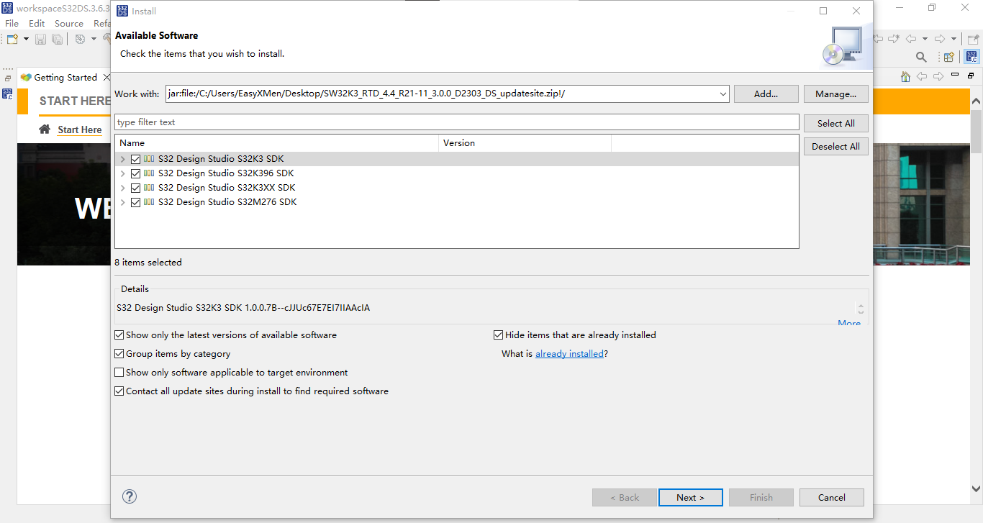Expand the S32K3 SDK tree node
The image size is (983, 523).
pyautogui.click(x=123, y=159)
